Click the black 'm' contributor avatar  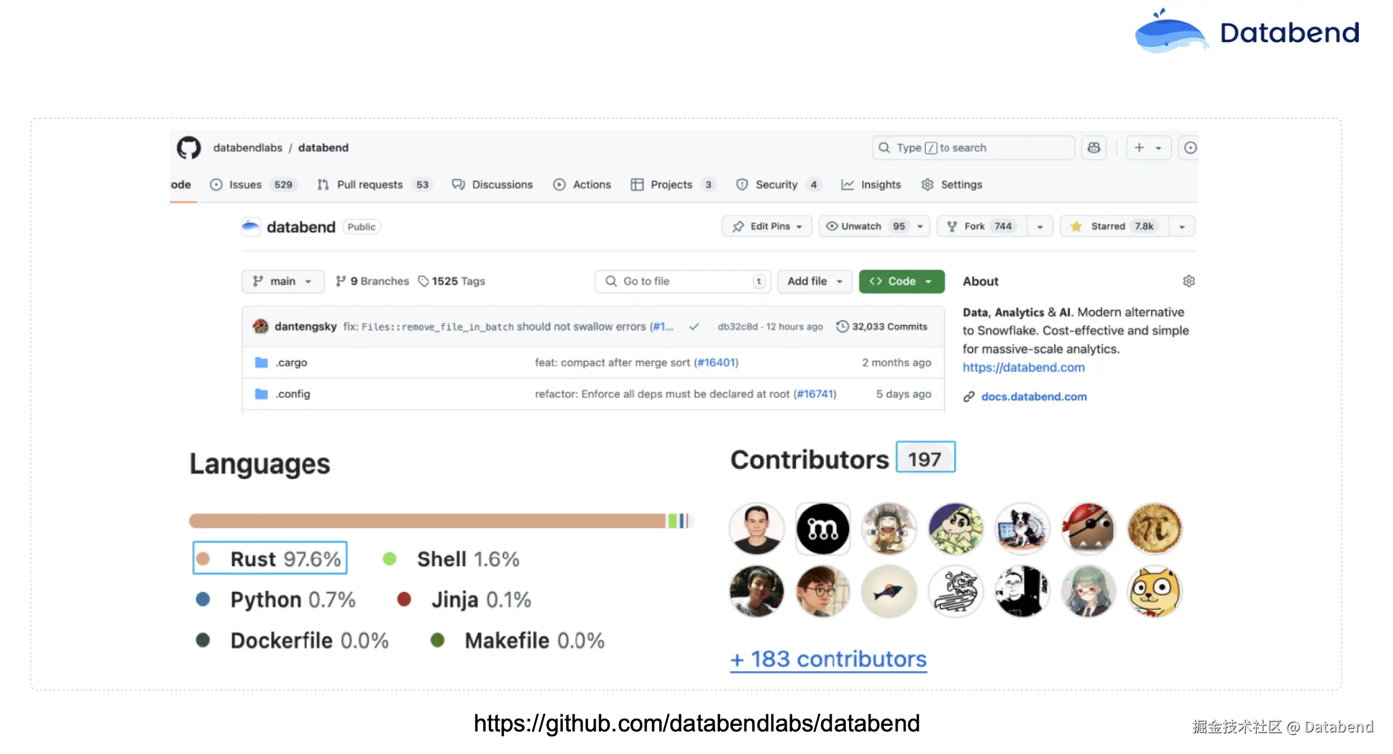(x=823, y=529)
